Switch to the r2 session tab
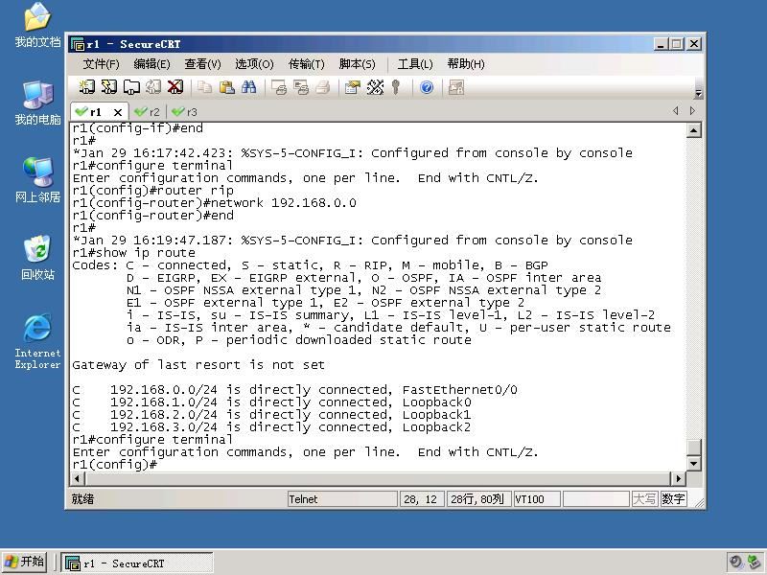 click(148, 112)
